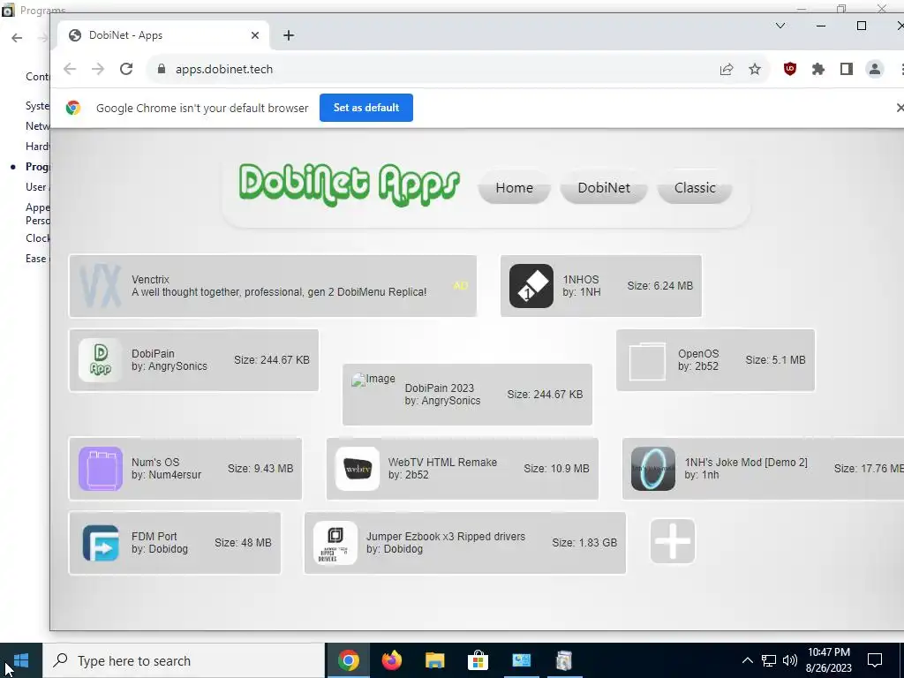Viewport: 904px width, 678px height.
Task: Go forward in Chrome
Action: 98,69
